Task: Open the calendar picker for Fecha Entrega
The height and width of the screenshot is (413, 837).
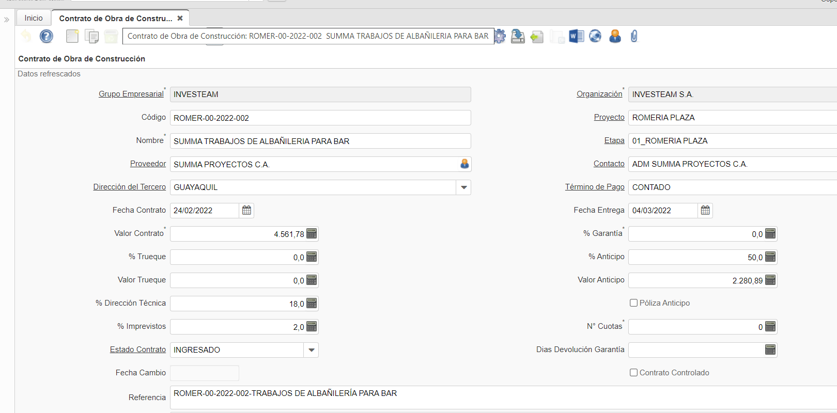Action: coord(705,210)
